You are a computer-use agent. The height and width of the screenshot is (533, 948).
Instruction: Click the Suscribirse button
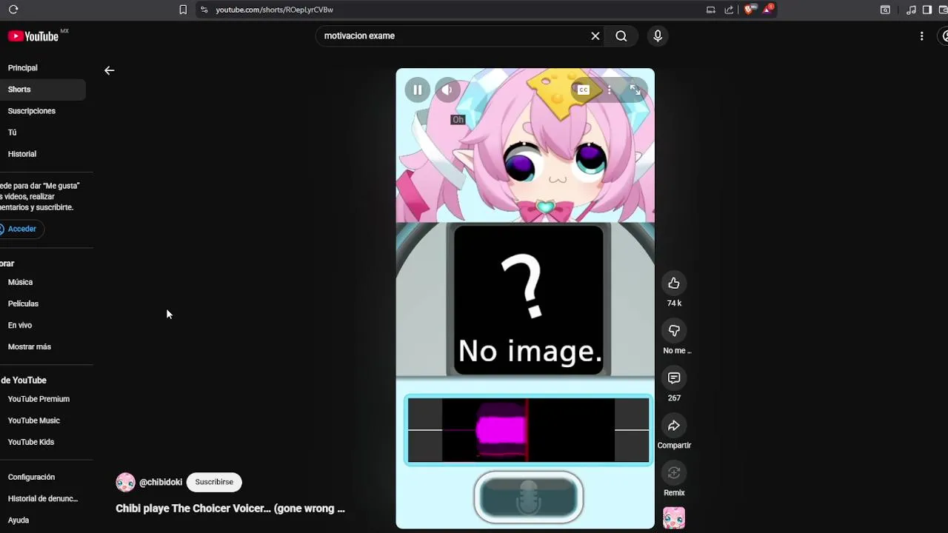tap(214, 482)
